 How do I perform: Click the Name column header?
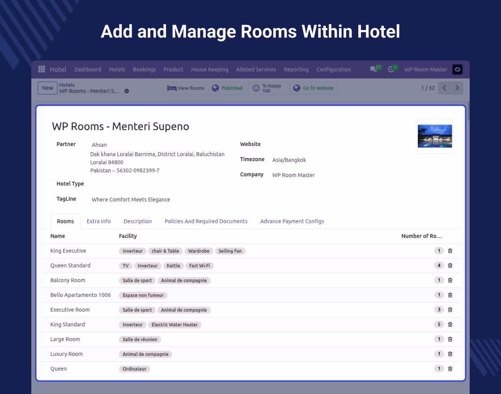point(58,236)
